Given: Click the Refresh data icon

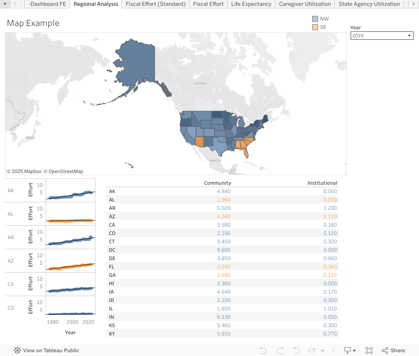Looking at the screenshot, I should point(312,351).
